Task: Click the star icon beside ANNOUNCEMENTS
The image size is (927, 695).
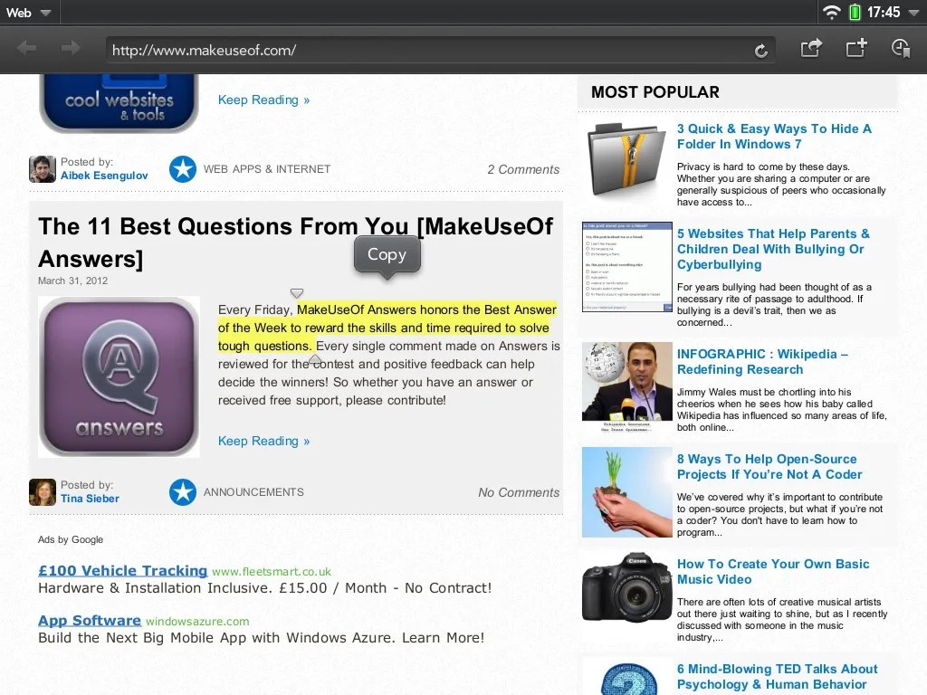Action: [183, 491]
